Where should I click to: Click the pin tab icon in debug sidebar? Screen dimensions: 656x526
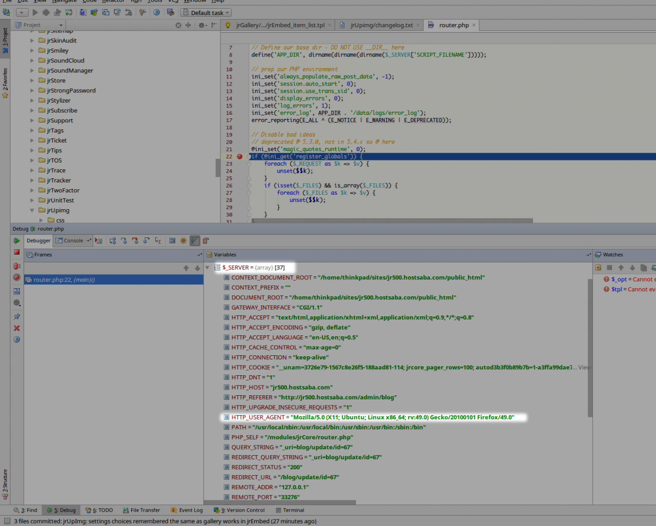pos(17,316)
